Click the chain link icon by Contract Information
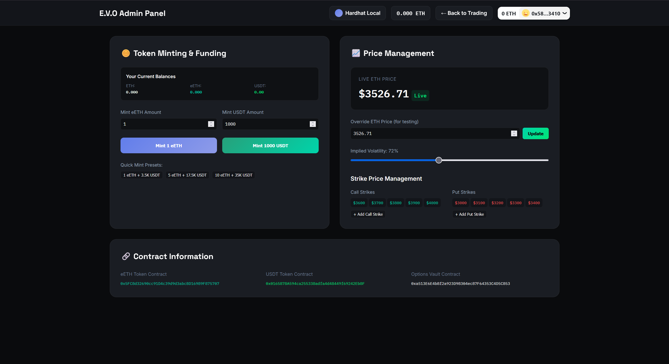Image resolution: width=669 pixels, height=364 pixels. (126, 256)
